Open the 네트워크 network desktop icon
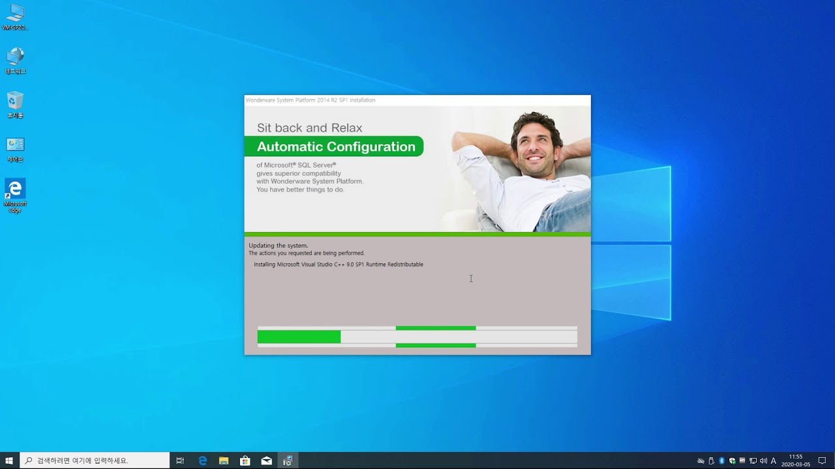The image size is (835, 469). coord(15,61)
